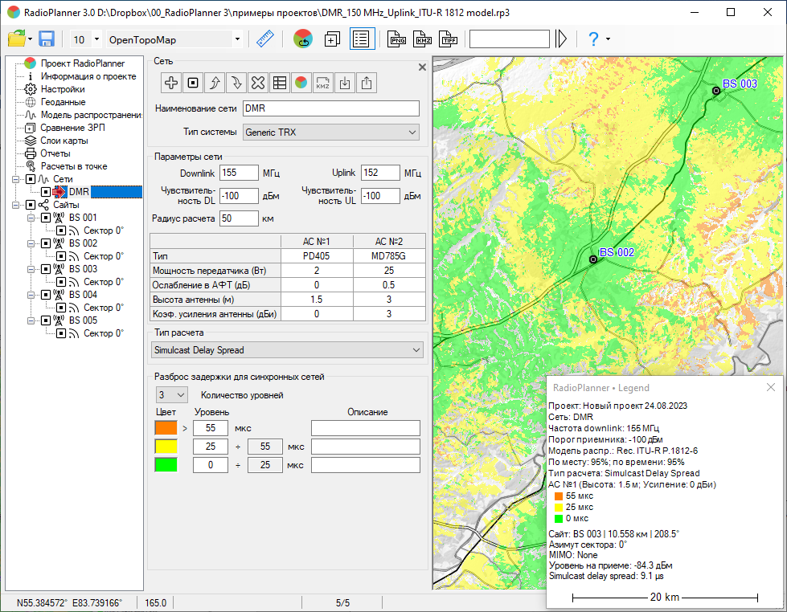
Task: Export map as TIFF file
Action: 448,39
